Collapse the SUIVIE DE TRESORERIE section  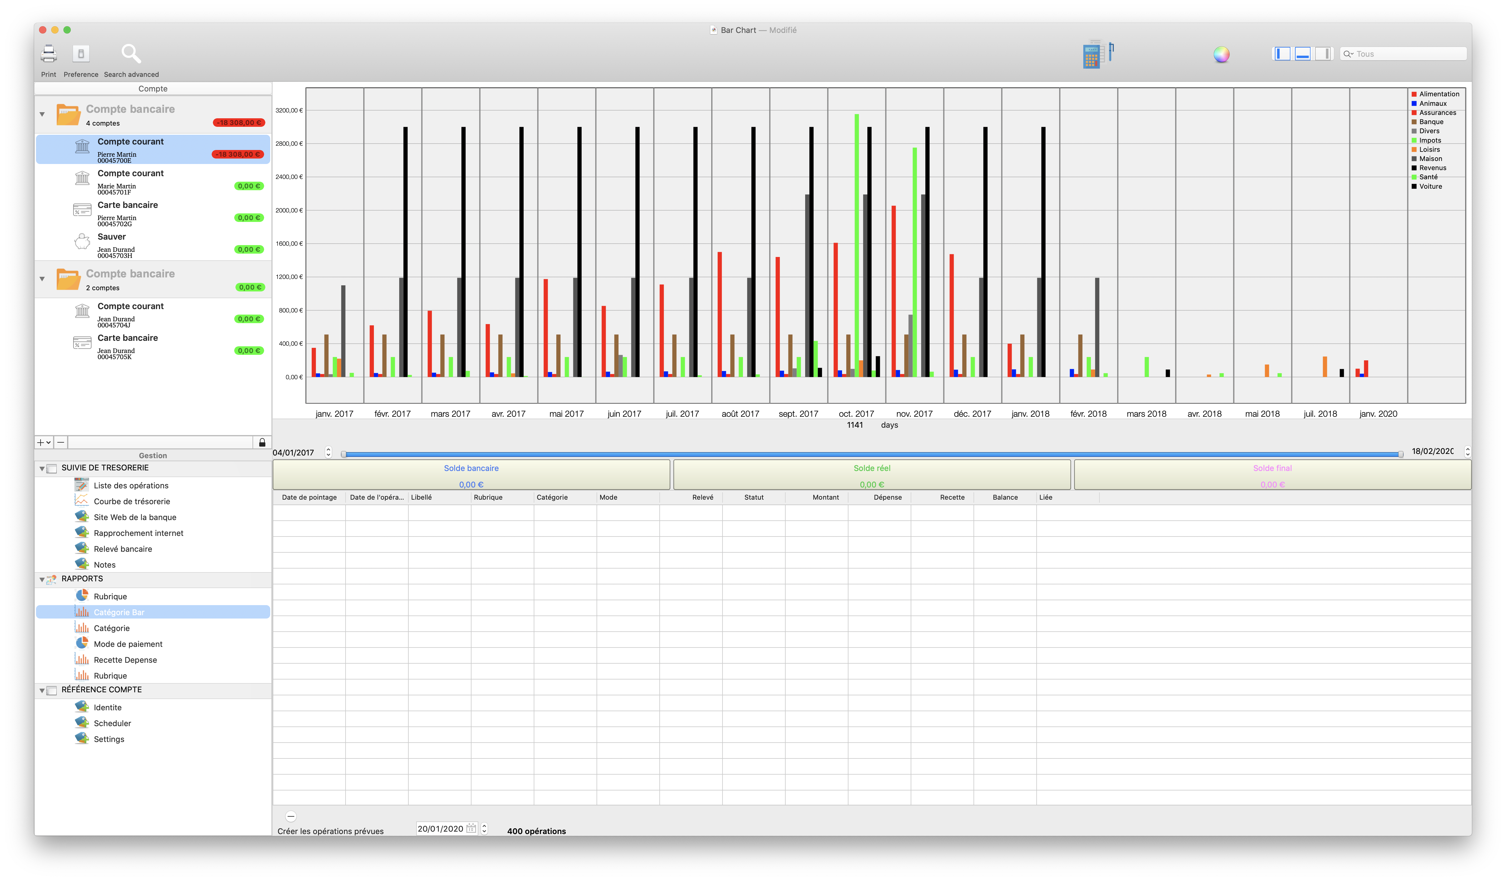(x=42, y=469)
